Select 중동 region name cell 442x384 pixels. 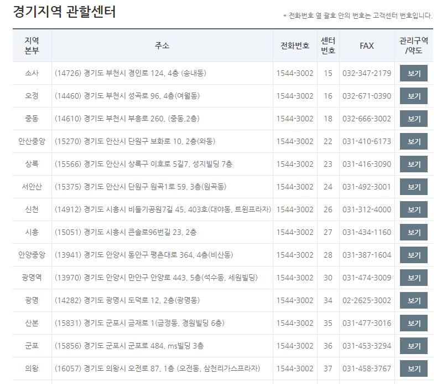(32, 119)
